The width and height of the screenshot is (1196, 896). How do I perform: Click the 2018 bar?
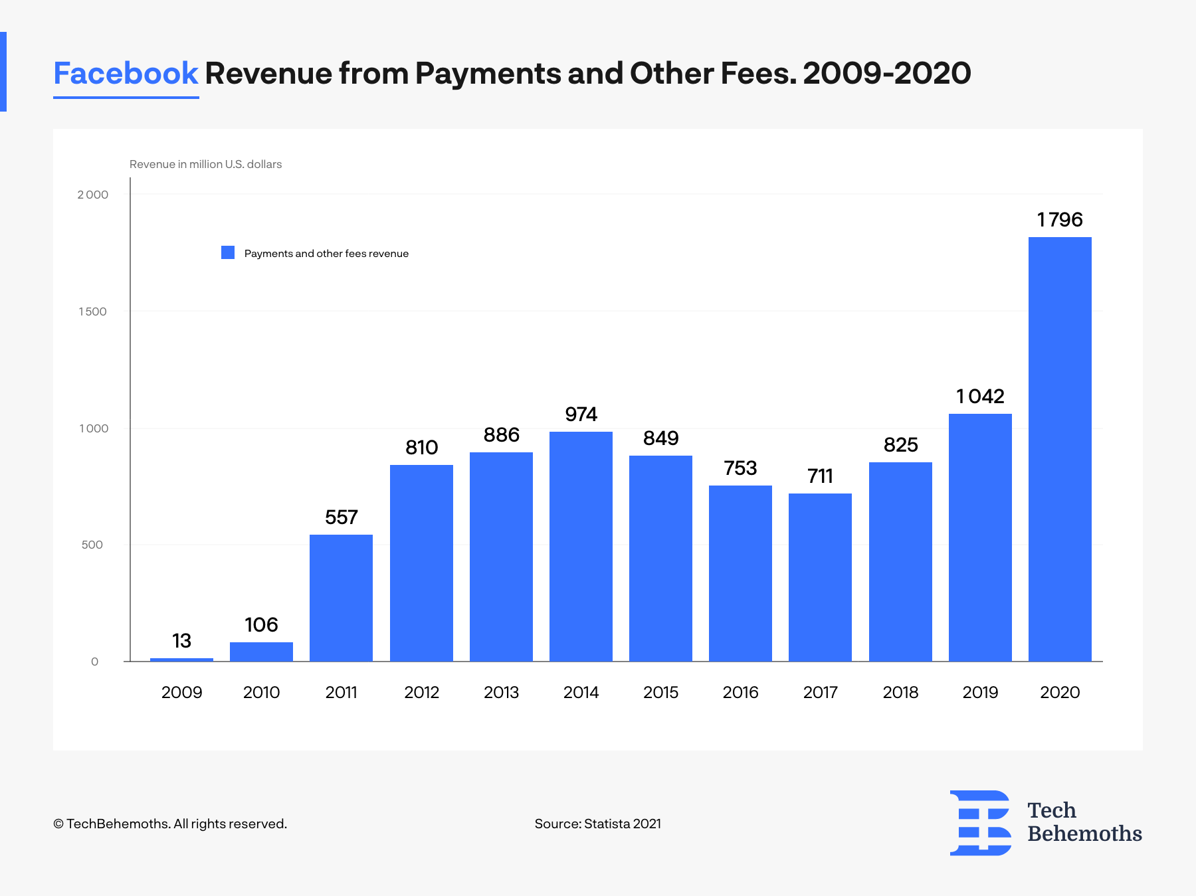(900, 562)
